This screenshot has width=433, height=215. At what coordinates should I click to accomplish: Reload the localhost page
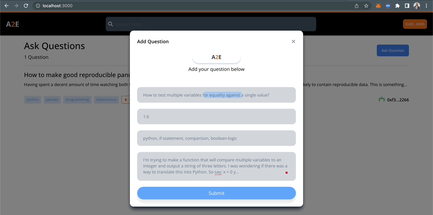26,6
